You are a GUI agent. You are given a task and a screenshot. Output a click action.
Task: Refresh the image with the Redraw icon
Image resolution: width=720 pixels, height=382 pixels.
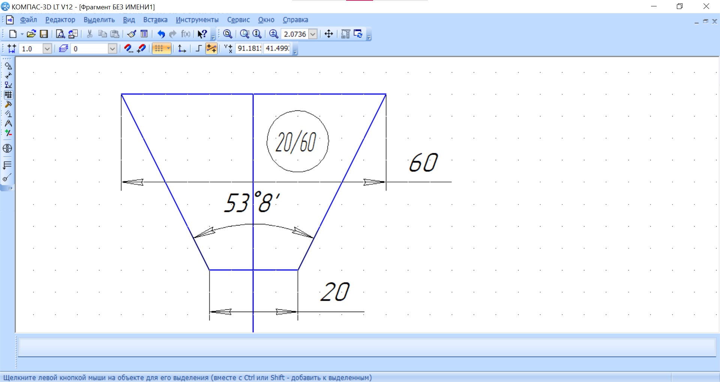(358, 34)
